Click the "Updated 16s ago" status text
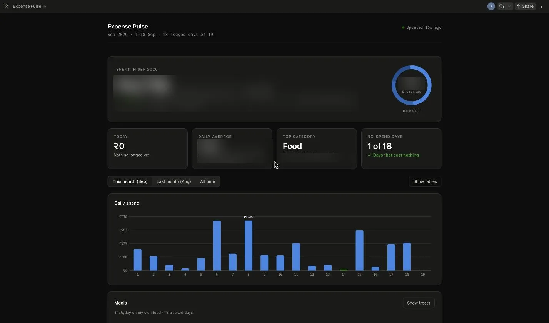This screenshot has width=549, height=323. tap(424, 28)
